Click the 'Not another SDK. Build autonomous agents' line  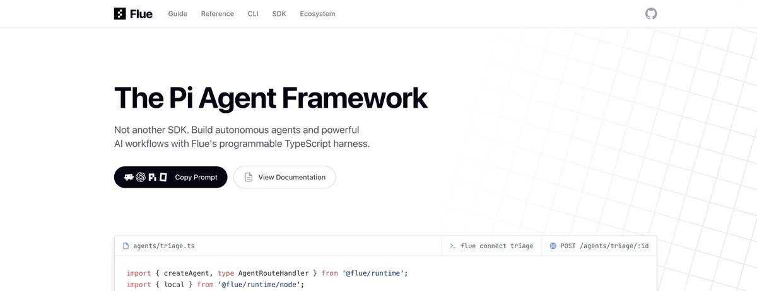(237, 130)
